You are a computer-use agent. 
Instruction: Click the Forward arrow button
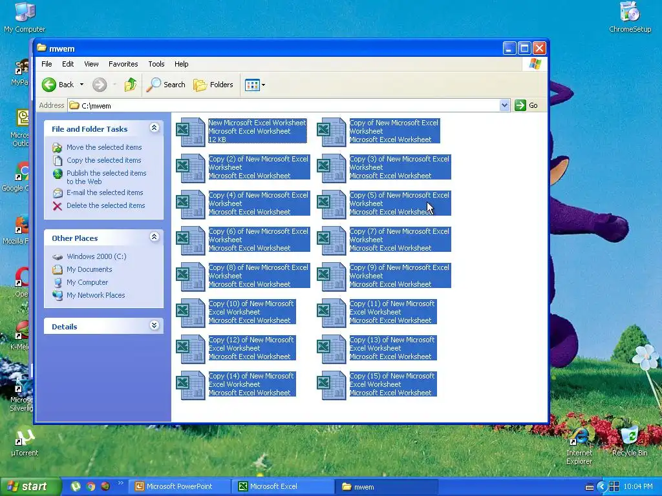pyautogui.click(x=100, y=85)
